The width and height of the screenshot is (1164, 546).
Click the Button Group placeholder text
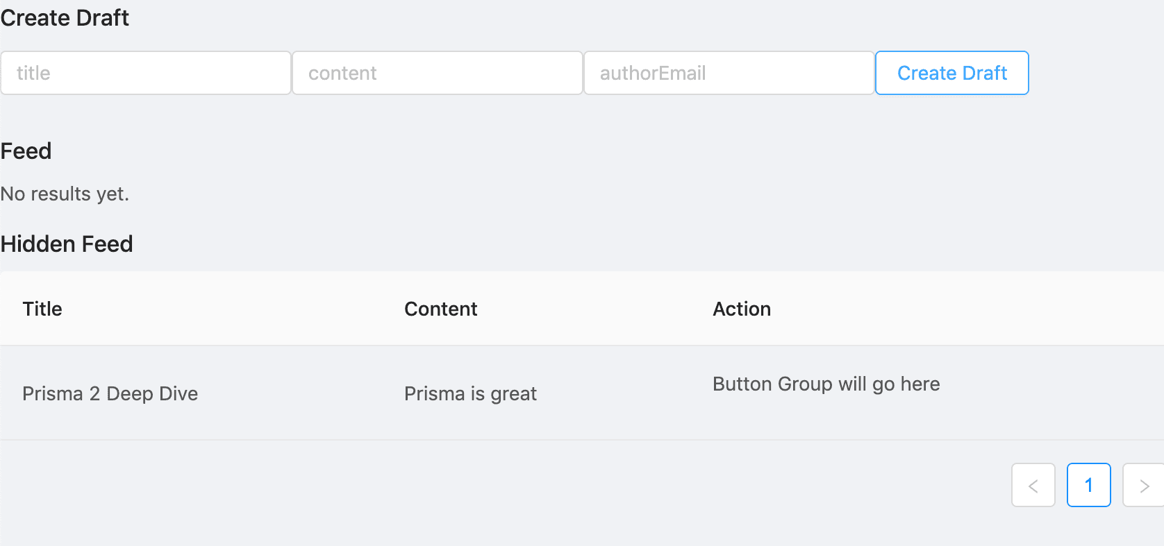pos(826,384)
